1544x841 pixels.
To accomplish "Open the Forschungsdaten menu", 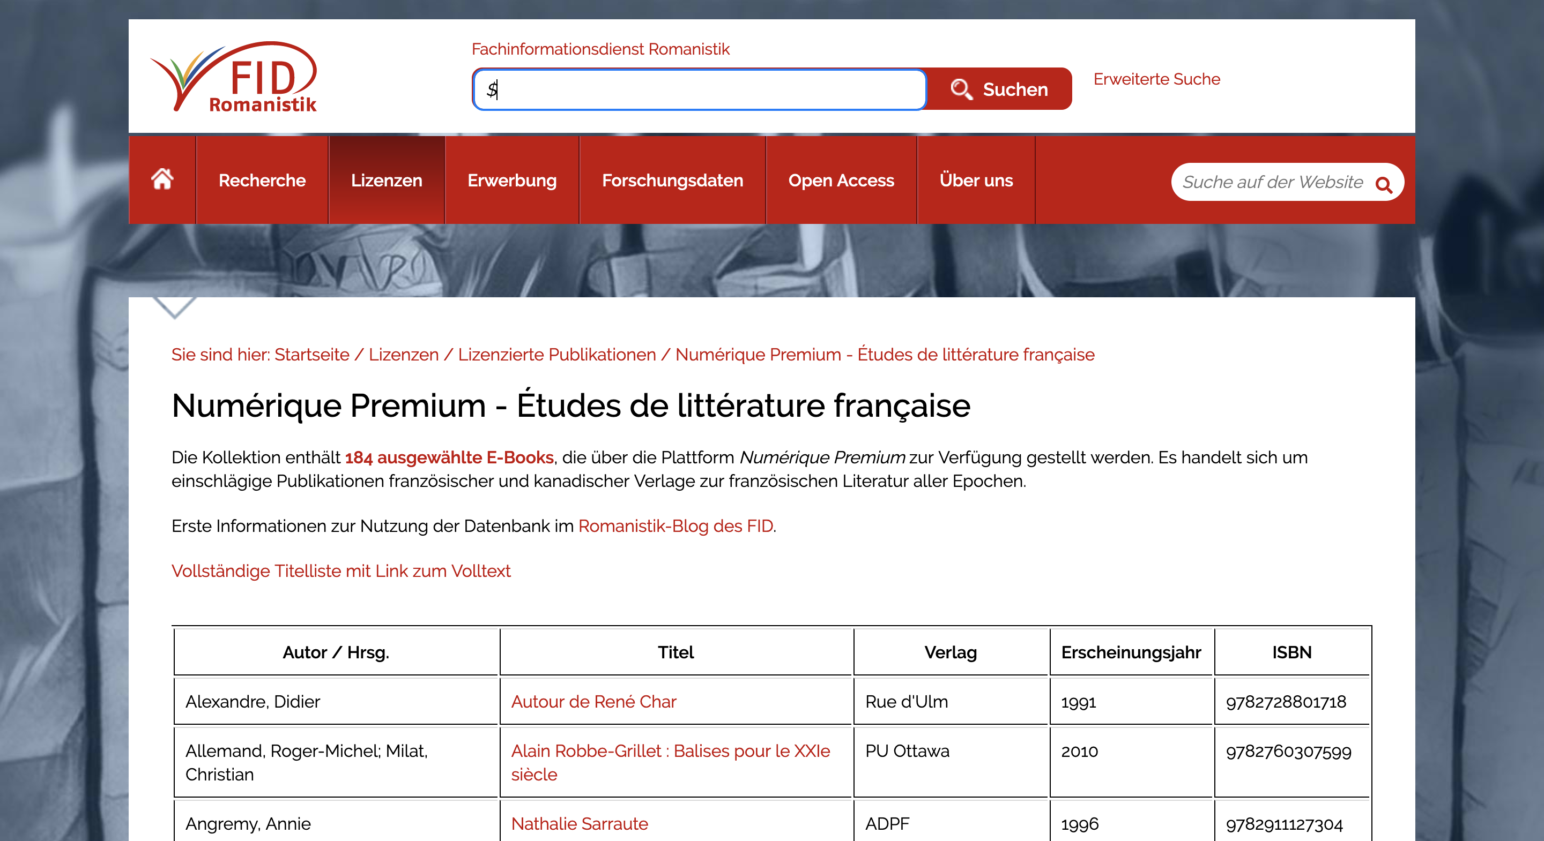I will (672, 181).
